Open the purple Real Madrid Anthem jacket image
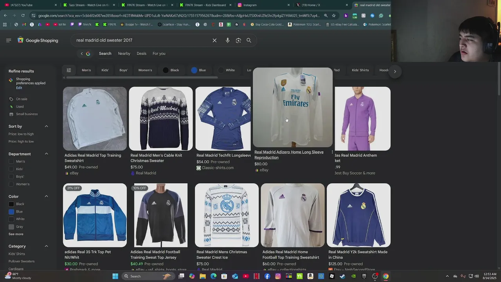501x282 pixels. click(x=362, y=119)
